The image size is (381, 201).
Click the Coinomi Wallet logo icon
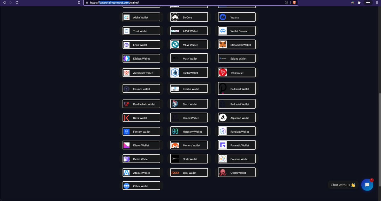223,159
